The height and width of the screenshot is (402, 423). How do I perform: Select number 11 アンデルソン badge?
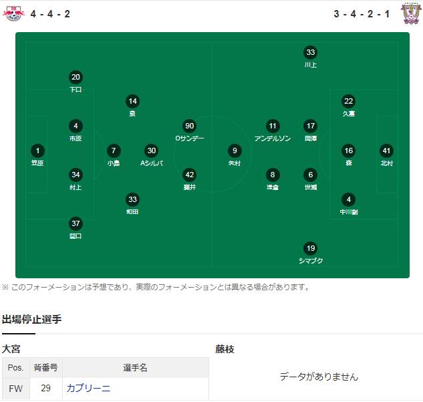tap(272, 126)
